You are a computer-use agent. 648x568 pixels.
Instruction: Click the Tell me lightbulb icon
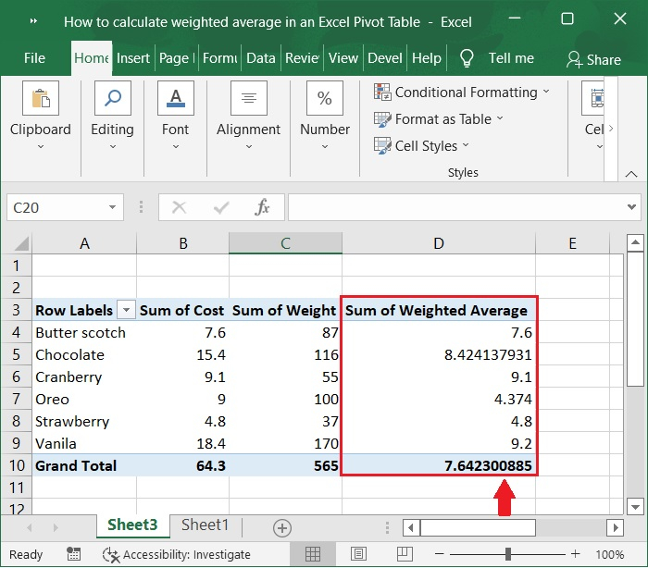pos(467,58)
